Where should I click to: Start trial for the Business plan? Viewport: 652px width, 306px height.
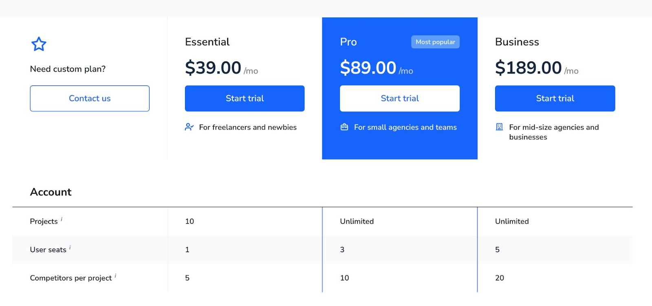tap(555, 98)
